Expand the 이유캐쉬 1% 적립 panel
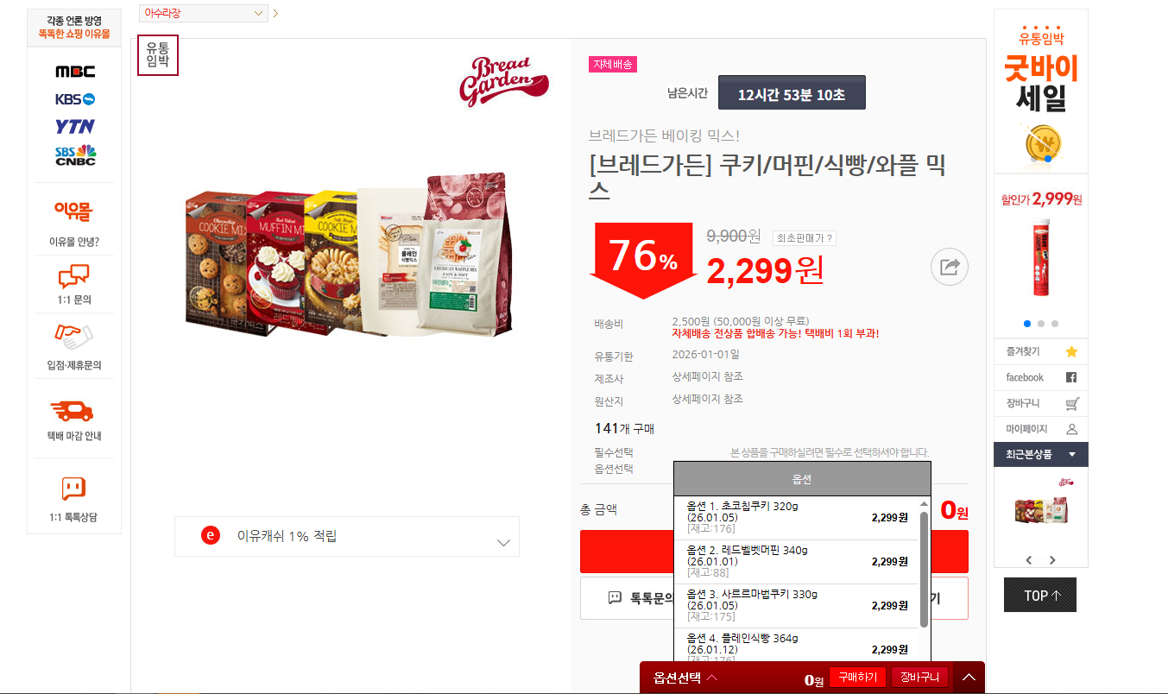The width and height of the screenshot is (1168, 694). 347,536
